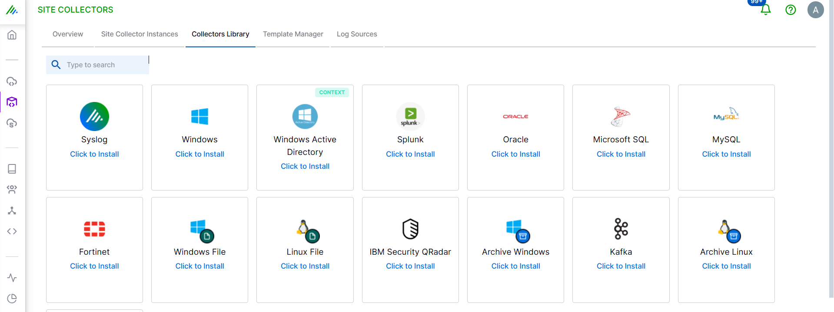The image size is (834, 312).
Task: Open notifications bell
Action: point(765,10)
